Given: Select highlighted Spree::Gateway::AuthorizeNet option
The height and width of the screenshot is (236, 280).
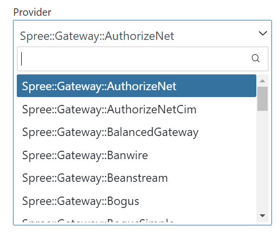Looking at the screenshot, I should coord(136,86).
